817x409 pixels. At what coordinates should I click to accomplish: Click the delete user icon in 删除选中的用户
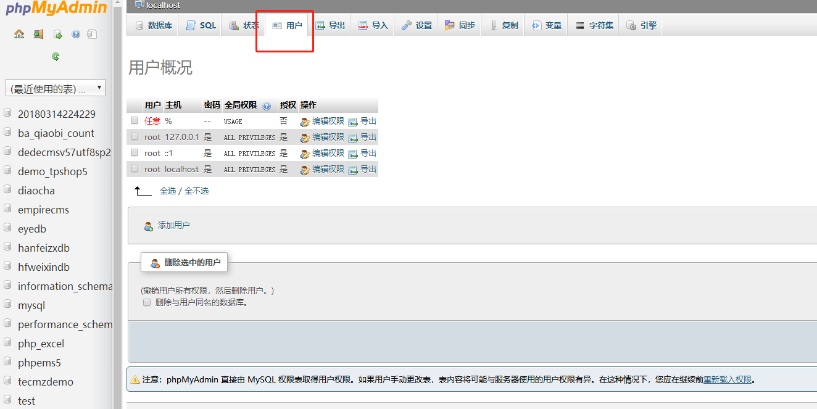point(156,263)
